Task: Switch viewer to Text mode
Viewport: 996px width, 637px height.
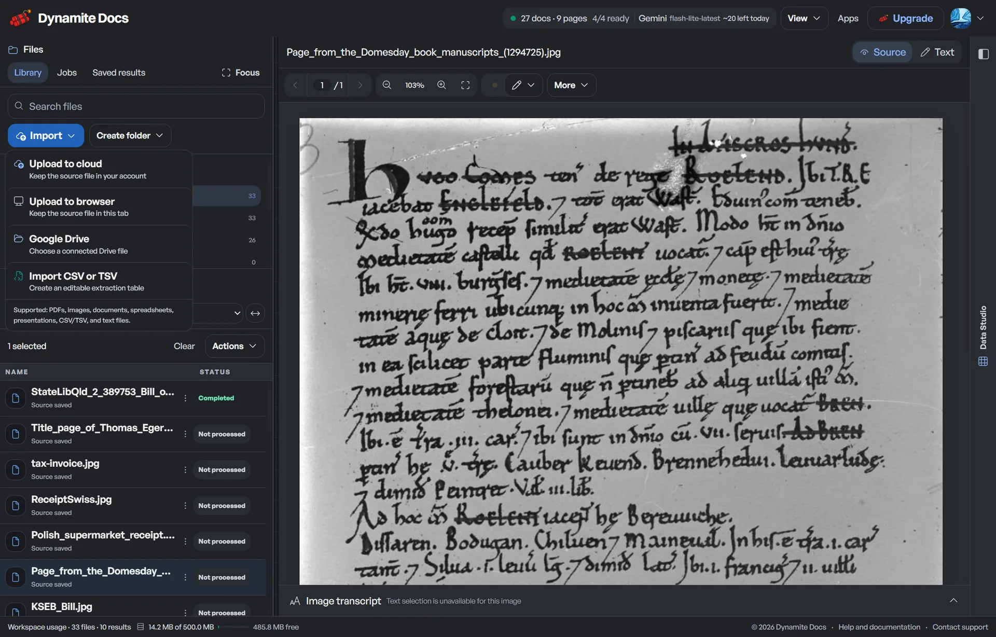Action: tap(937, 52)
